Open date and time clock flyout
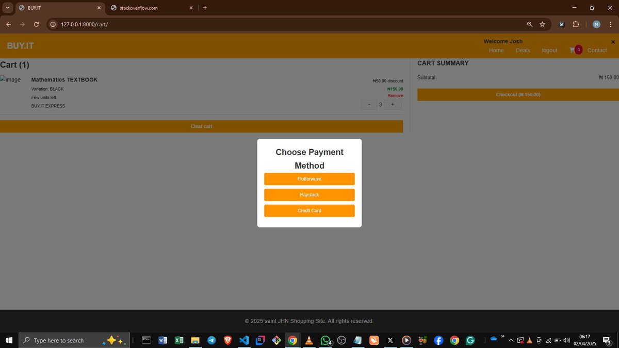This screenshot has width=619, height=348. click(584, 340)
